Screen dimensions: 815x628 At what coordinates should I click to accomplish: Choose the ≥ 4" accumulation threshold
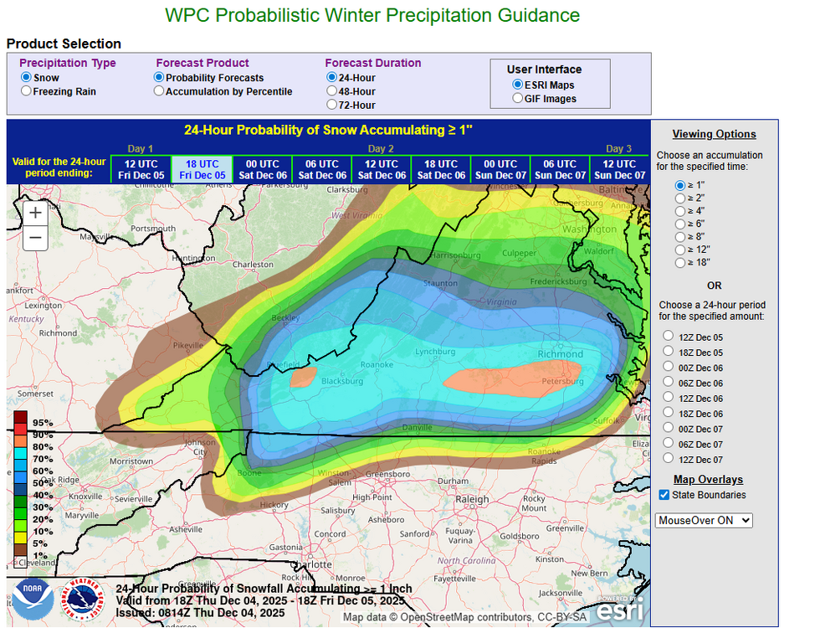(x=681, y=211)
